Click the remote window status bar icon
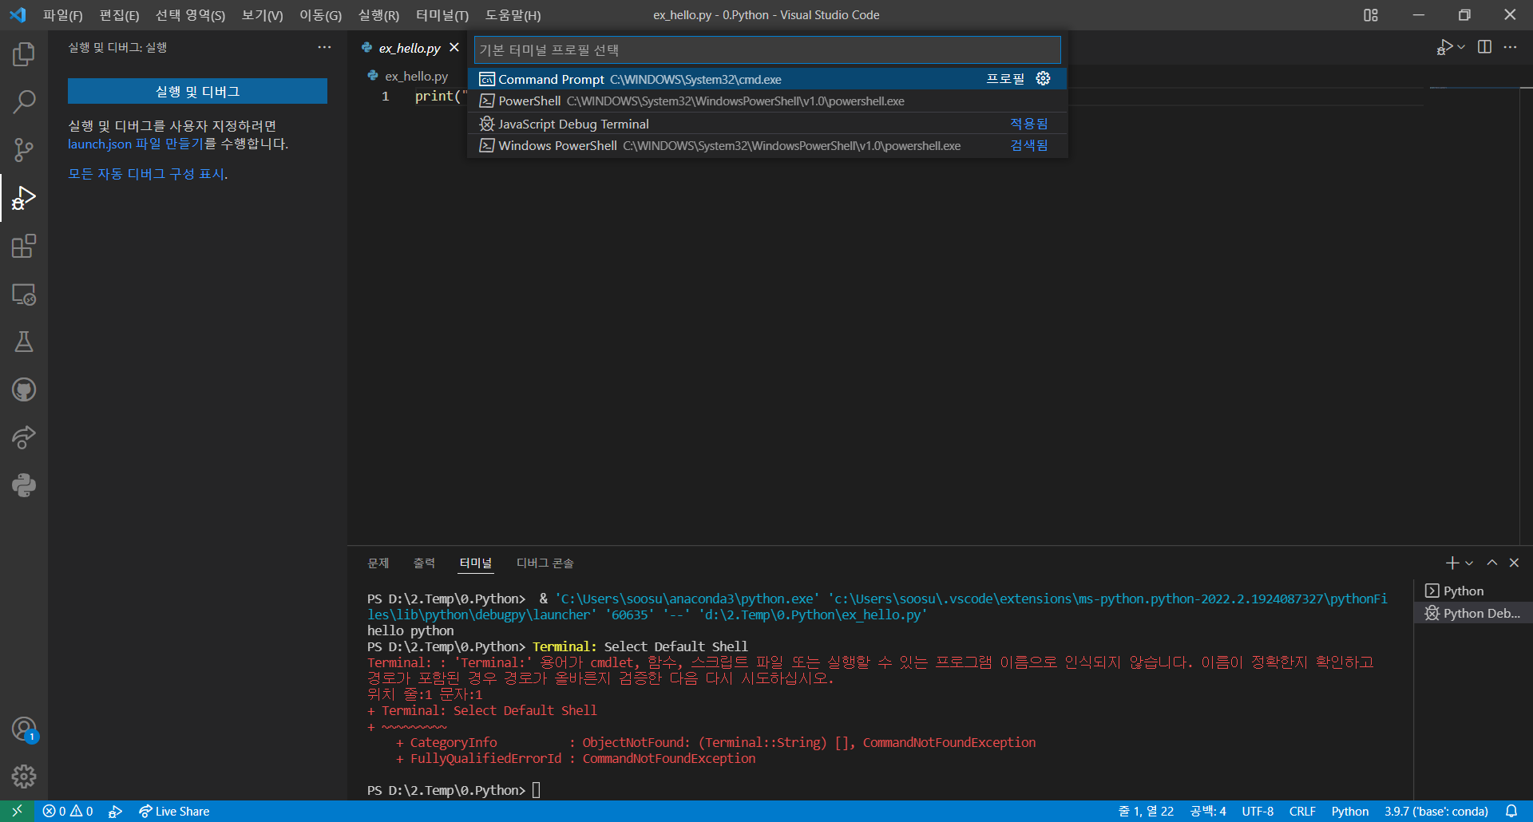 pos(17,811)
